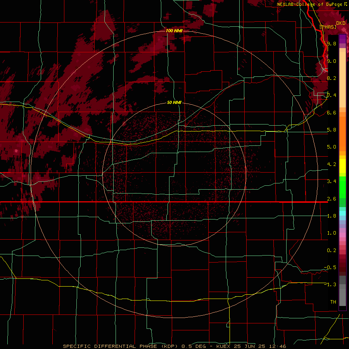This screenshot has height=349, width=349.
Task: Click the 0.2 color scale value
Action: [x=332, y=251]
